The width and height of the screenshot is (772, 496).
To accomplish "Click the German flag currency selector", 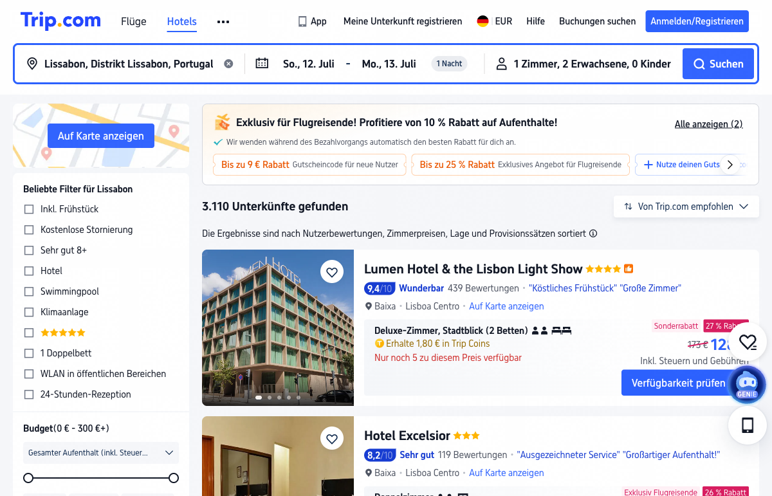I will point(482,21).
